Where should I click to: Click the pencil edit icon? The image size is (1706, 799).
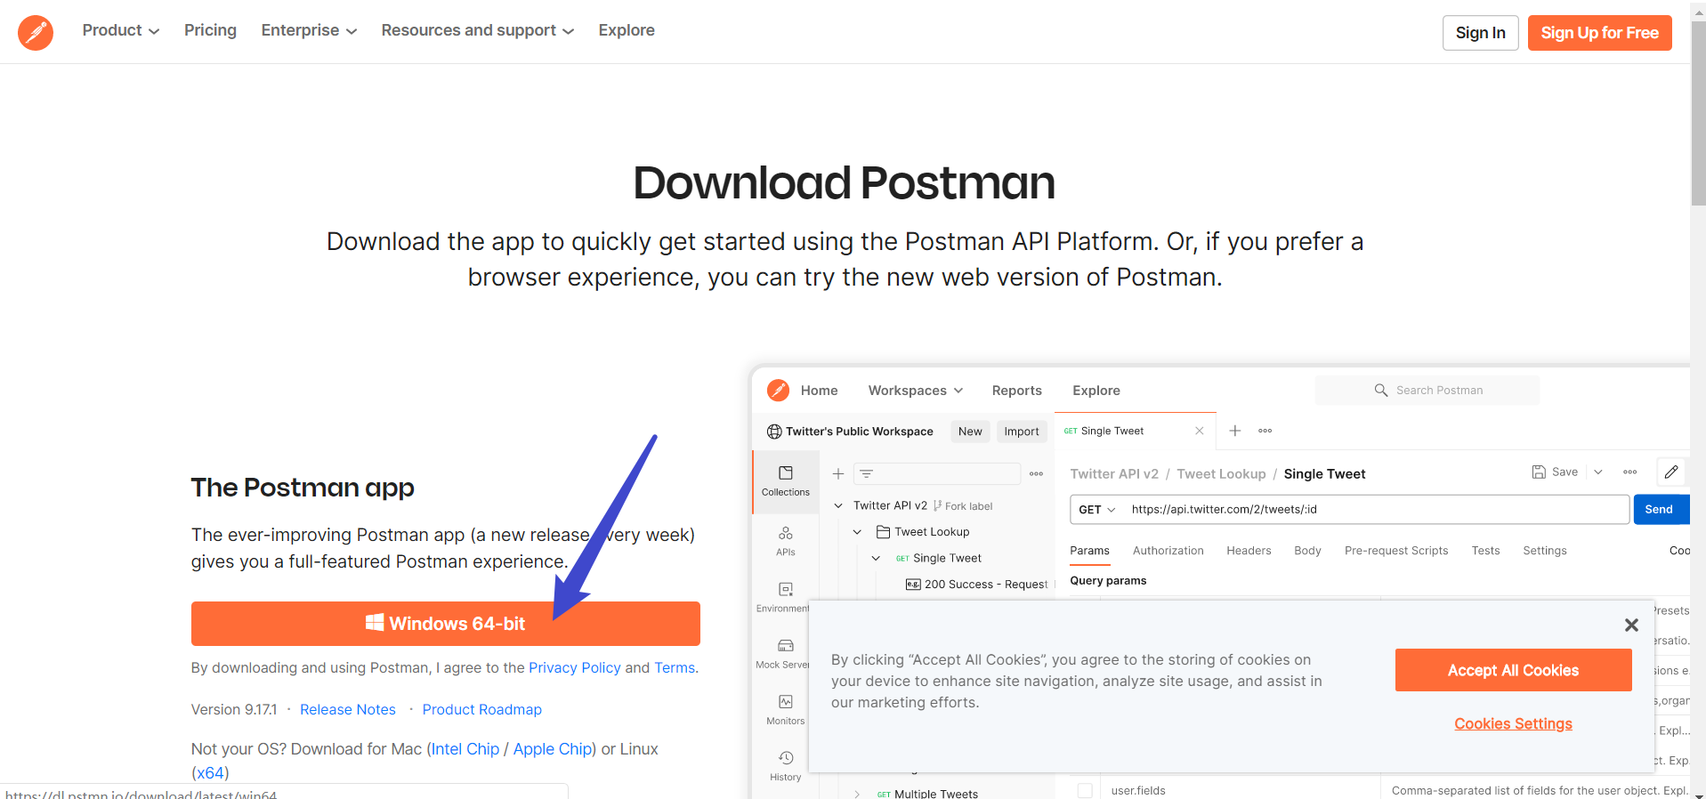1671,472
